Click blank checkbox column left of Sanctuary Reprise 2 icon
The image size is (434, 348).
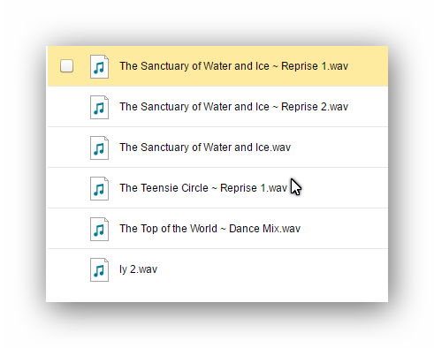pos(66,107)
